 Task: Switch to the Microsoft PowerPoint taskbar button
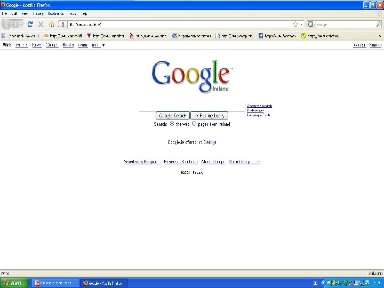tap(55, 283)
